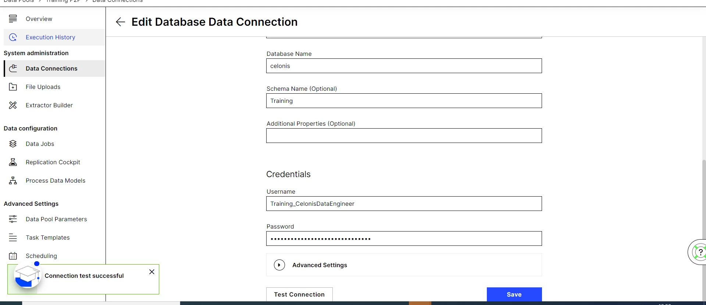
Task: Open Scheduling settings
Action: (41, 256)
